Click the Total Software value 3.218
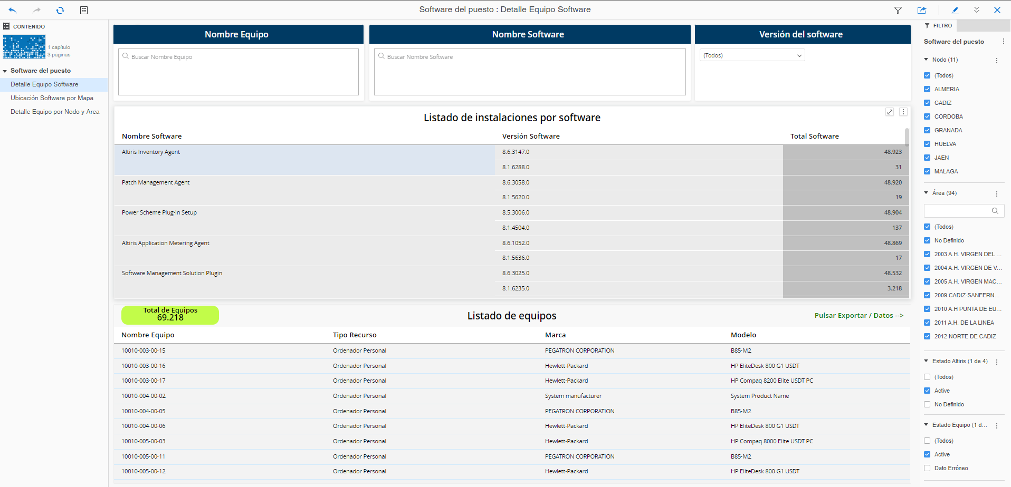This screenshot has height=487, width=1011. tap(894, 288)
